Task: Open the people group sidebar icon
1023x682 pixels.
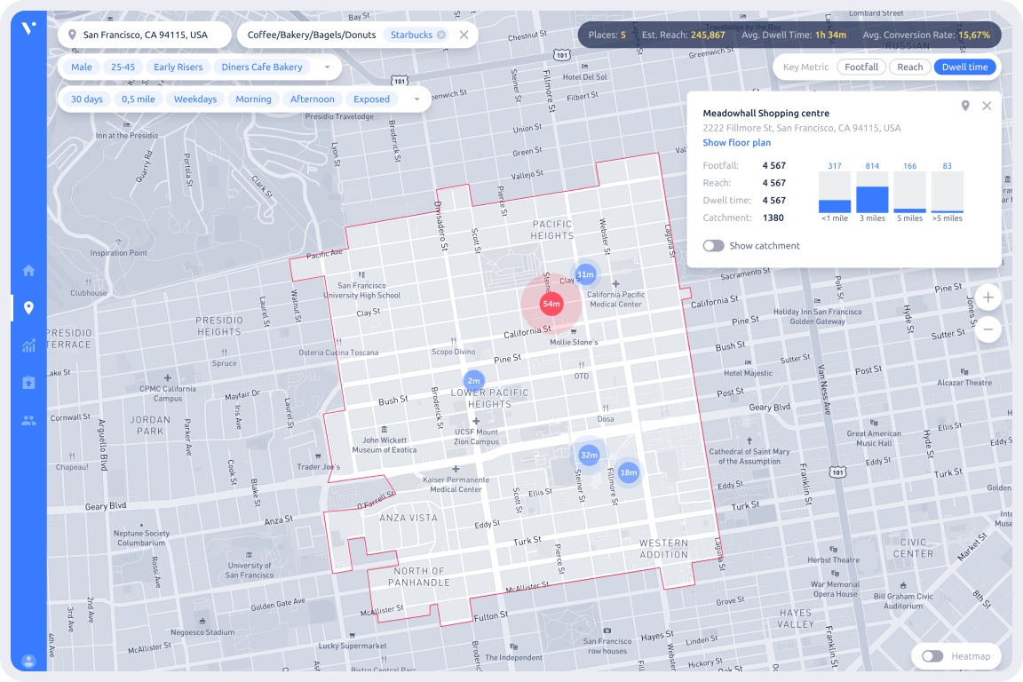Action: pos(28,420)
